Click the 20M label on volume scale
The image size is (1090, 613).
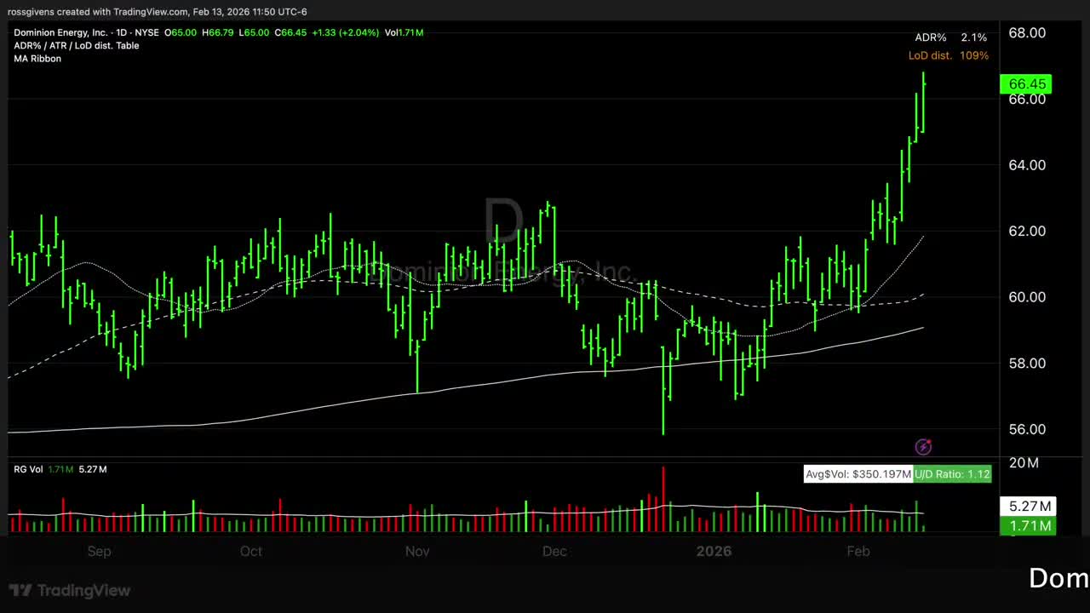(x=1023, y=463)
